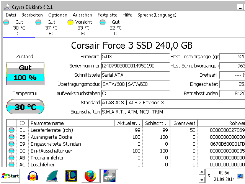Expand hidden system tray icons chevron

pyautogui.click(x=209, y=176)
